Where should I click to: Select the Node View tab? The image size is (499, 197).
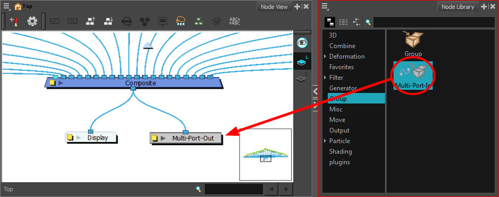pos(274,7)
